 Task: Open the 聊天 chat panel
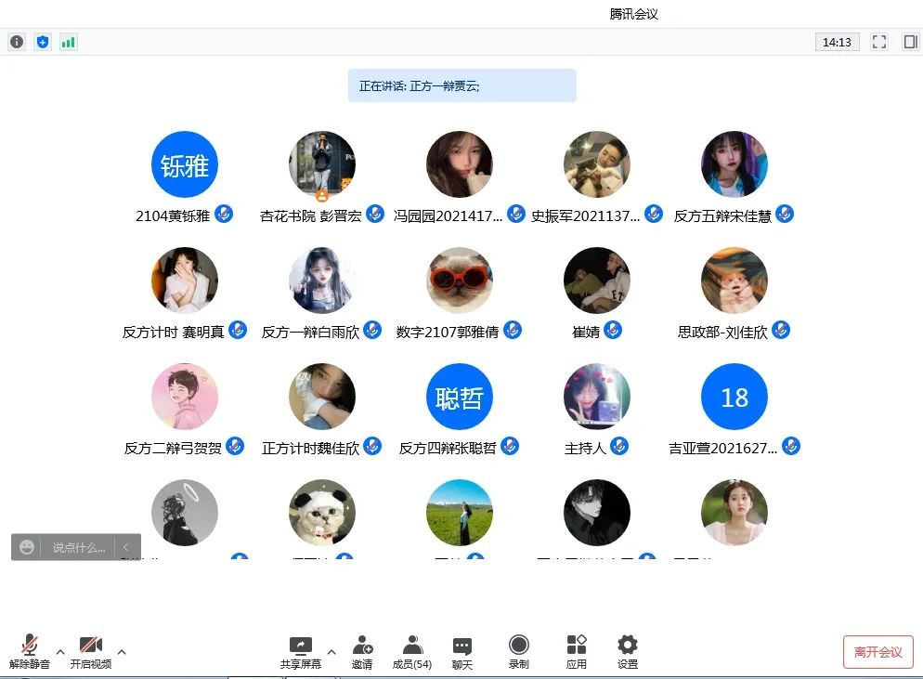coord(462,652)
